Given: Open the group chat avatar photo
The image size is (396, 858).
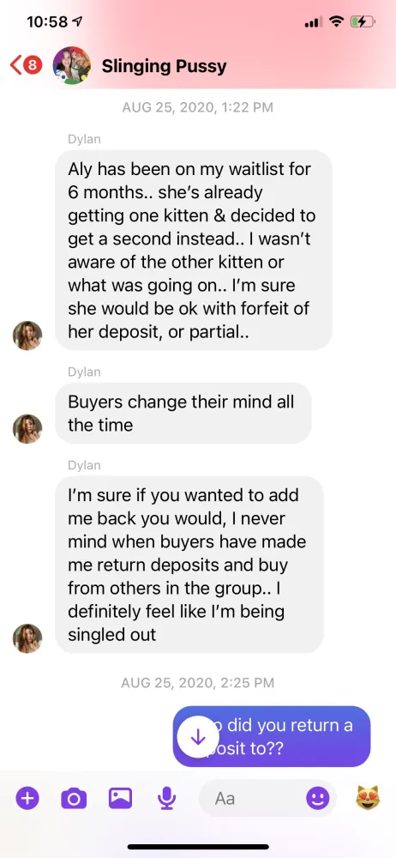Looking at the screenshot, I should point(72,66).
